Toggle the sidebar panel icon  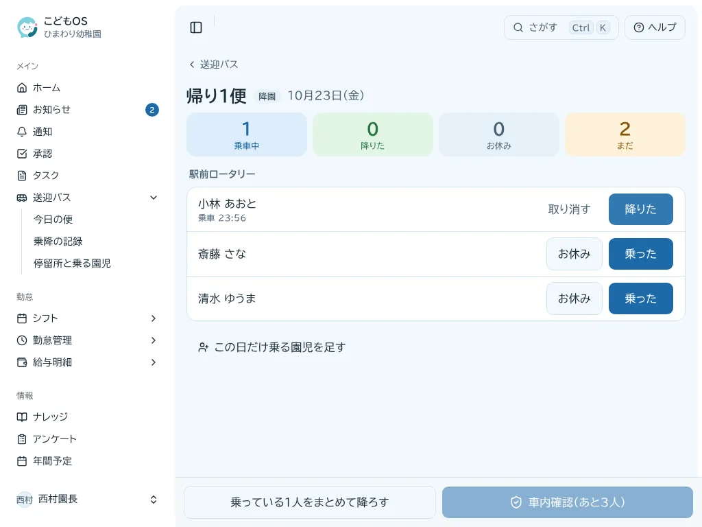(x=196, y=27)
